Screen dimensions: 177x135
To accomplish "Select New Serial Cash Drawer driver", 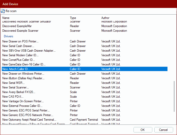I will point(18,46).
